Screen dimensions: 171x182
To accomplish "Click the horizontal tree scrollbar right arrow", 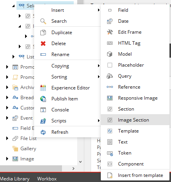I will click(73, 168).
